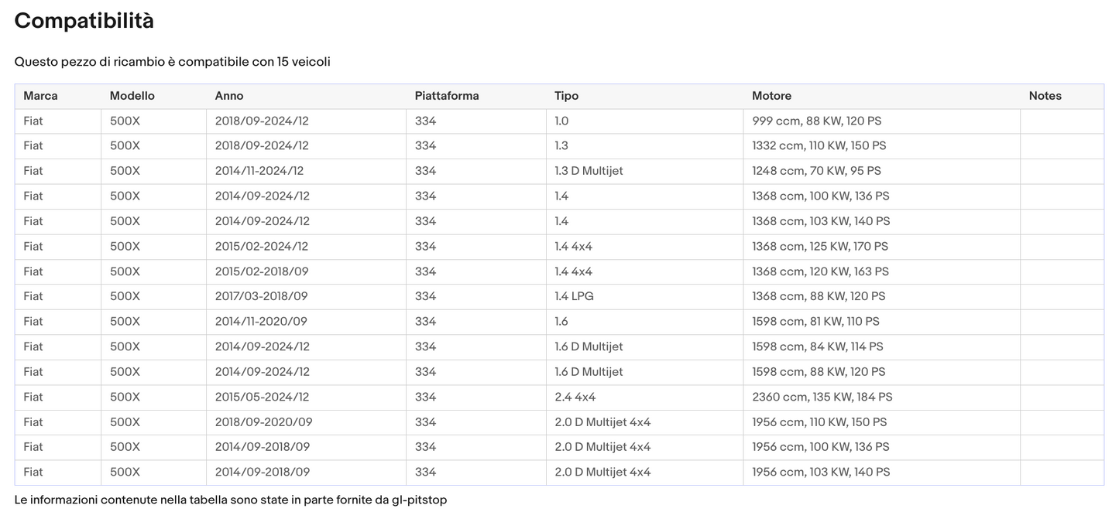Click the Motore column header
The image size is (1119, 522).
(771, 96)
